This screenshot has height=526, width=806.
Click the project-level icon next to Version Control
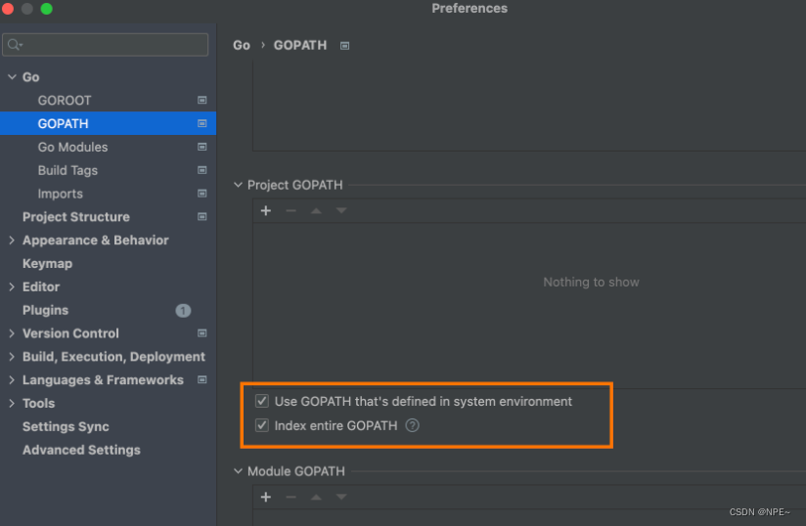(202, 333)
